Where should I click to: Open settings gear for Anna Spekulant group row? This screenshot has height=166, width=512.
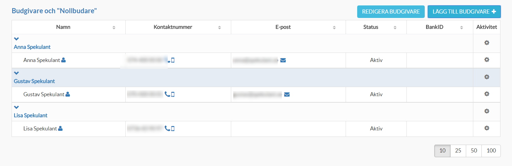pos(487,43)
